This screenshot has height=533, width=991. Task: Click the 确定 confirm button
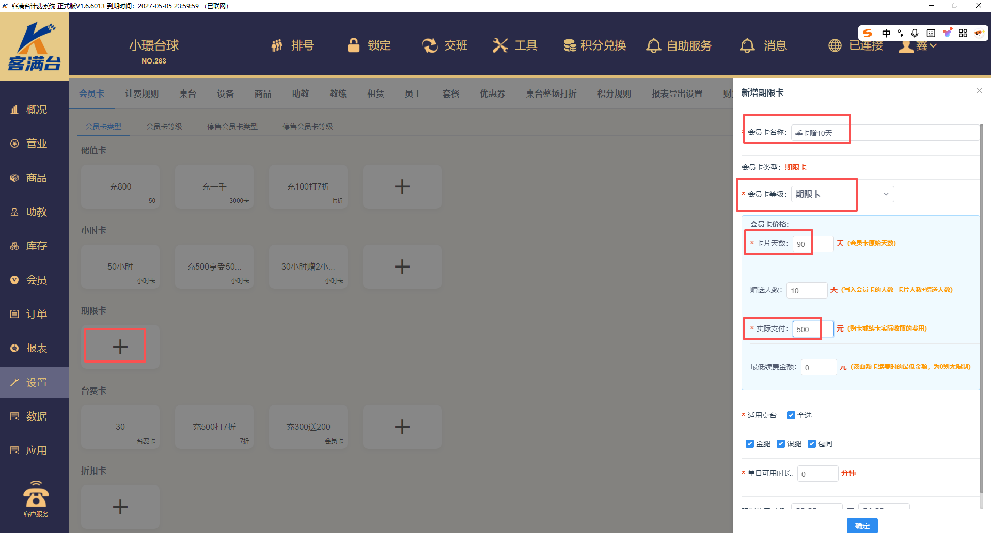coord(862,525)
